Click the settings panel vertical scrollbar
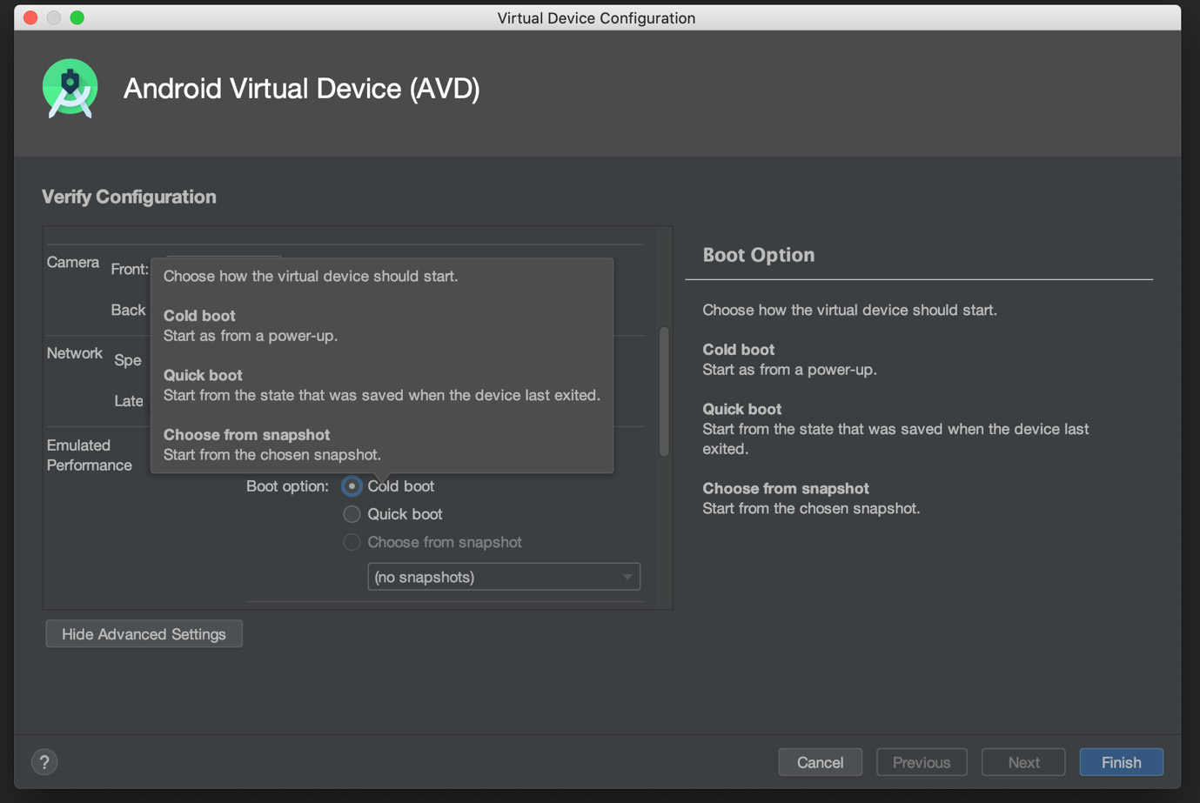The image size is (1200, 803). coord(664,391)
